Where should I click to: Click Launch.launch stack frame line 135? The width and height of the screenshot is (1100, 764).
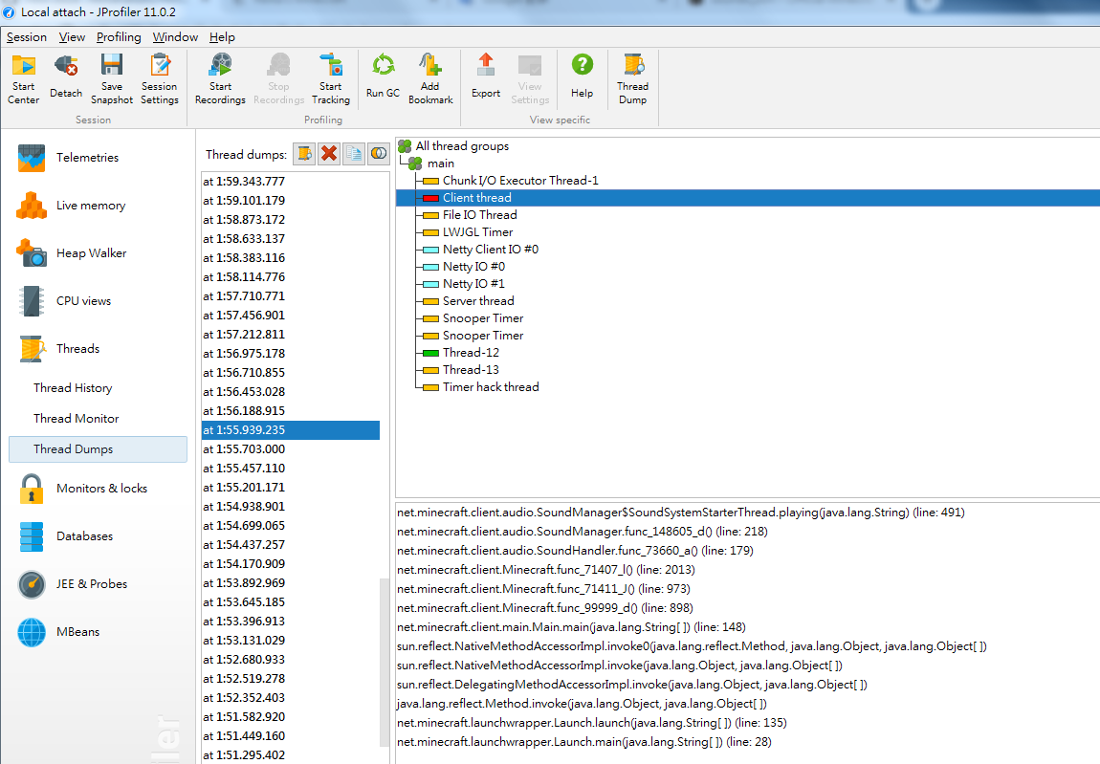[591, 723]
